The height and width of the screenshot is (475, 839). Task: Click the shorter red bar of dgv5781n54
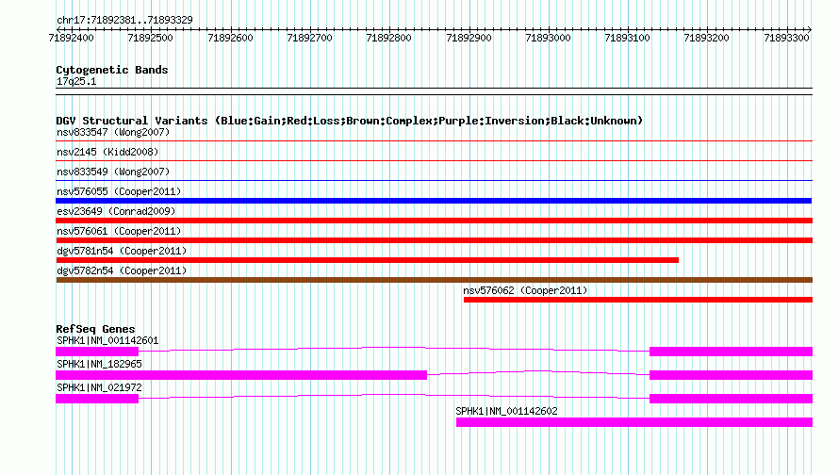coord(367,260)
